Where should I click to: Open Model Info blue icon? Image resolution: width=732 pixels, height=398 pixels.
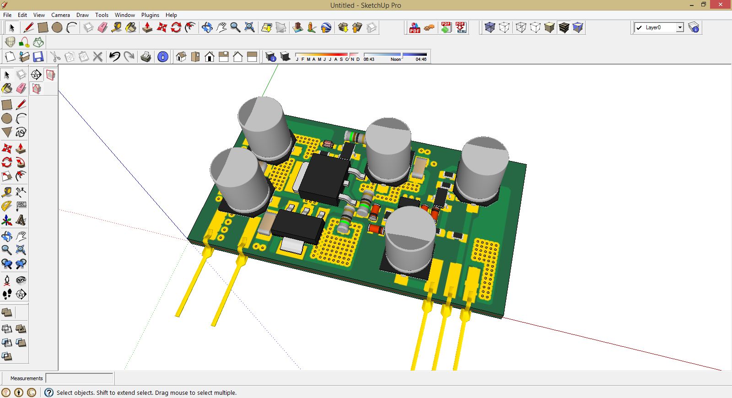pos(162,57)
